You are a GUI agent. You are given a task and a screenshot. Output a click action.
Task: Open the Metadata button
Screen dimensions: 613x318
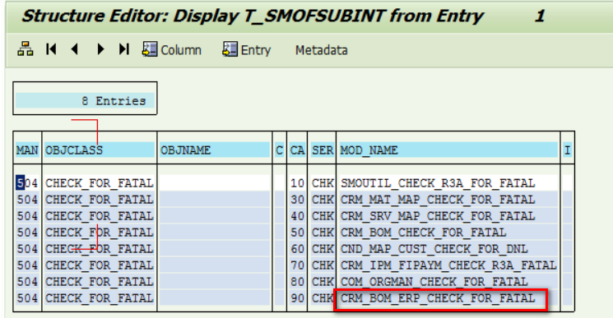(x=322, y=50)
